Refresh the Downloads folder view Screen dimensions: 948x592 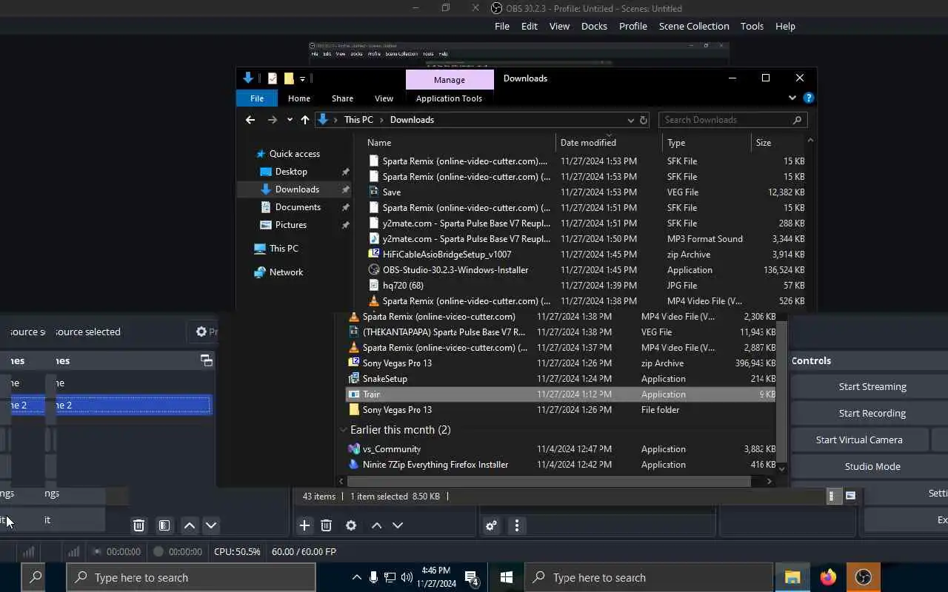(x=644, y=120)
